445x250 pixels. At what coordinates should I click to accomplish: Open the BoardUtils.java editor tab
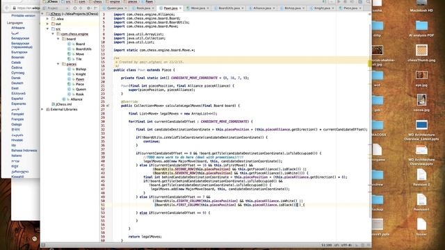coord(229,8)
